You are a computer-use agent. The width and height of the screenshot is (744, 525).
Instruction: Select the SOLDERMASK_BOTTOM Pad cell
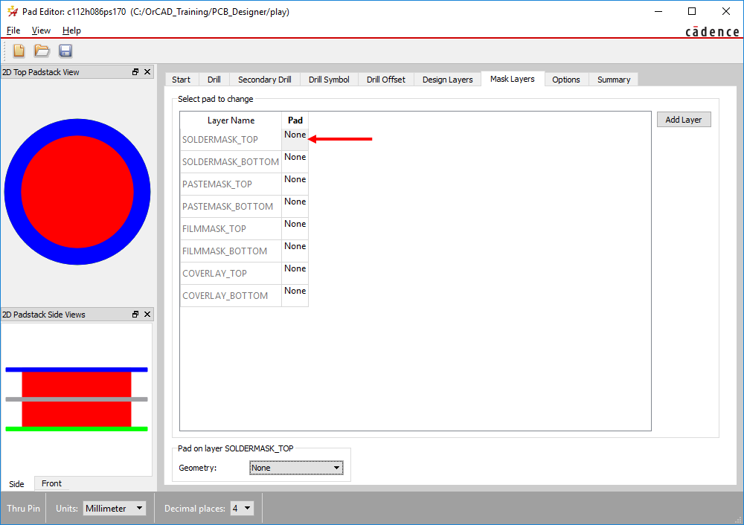295,161
